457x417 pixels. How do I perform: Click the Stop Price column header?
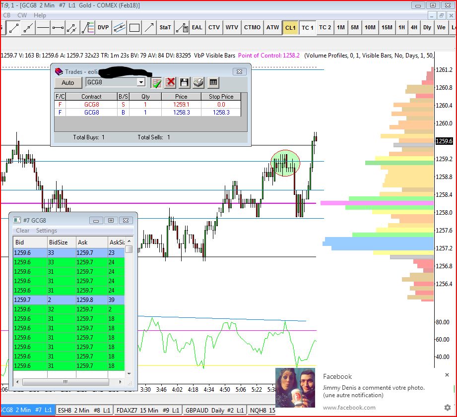(221, 97)
